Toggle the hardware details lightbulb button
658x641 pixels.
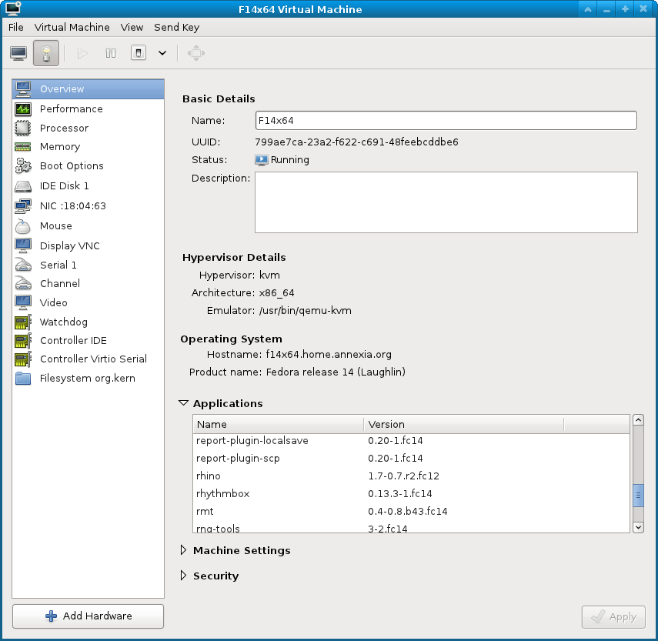click(x=46, y=53)
